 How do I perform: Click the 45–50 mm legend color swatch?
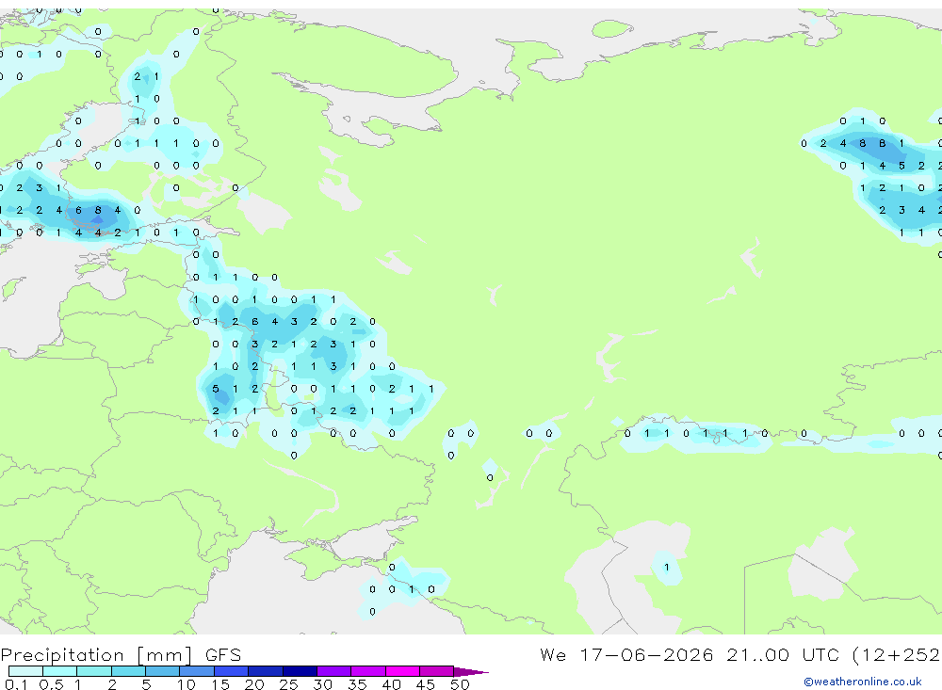point(437,671)
